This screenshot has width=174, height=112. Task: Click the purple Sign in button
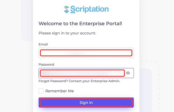(86, 103)
